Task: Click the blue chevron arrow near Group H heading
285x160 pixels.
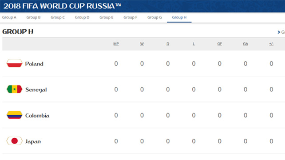Action: click(279, 32)
